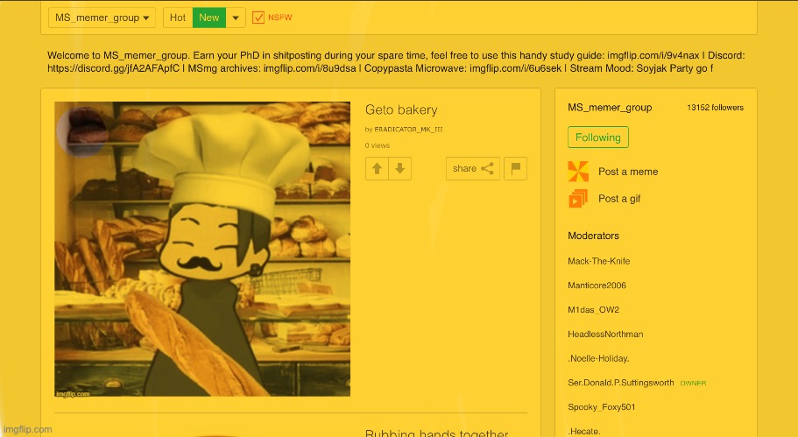Image resolution: width=798 pixels, height=437 pixels.
Task: Expand the sort options arrow next to New
Action: coord(237,18)
